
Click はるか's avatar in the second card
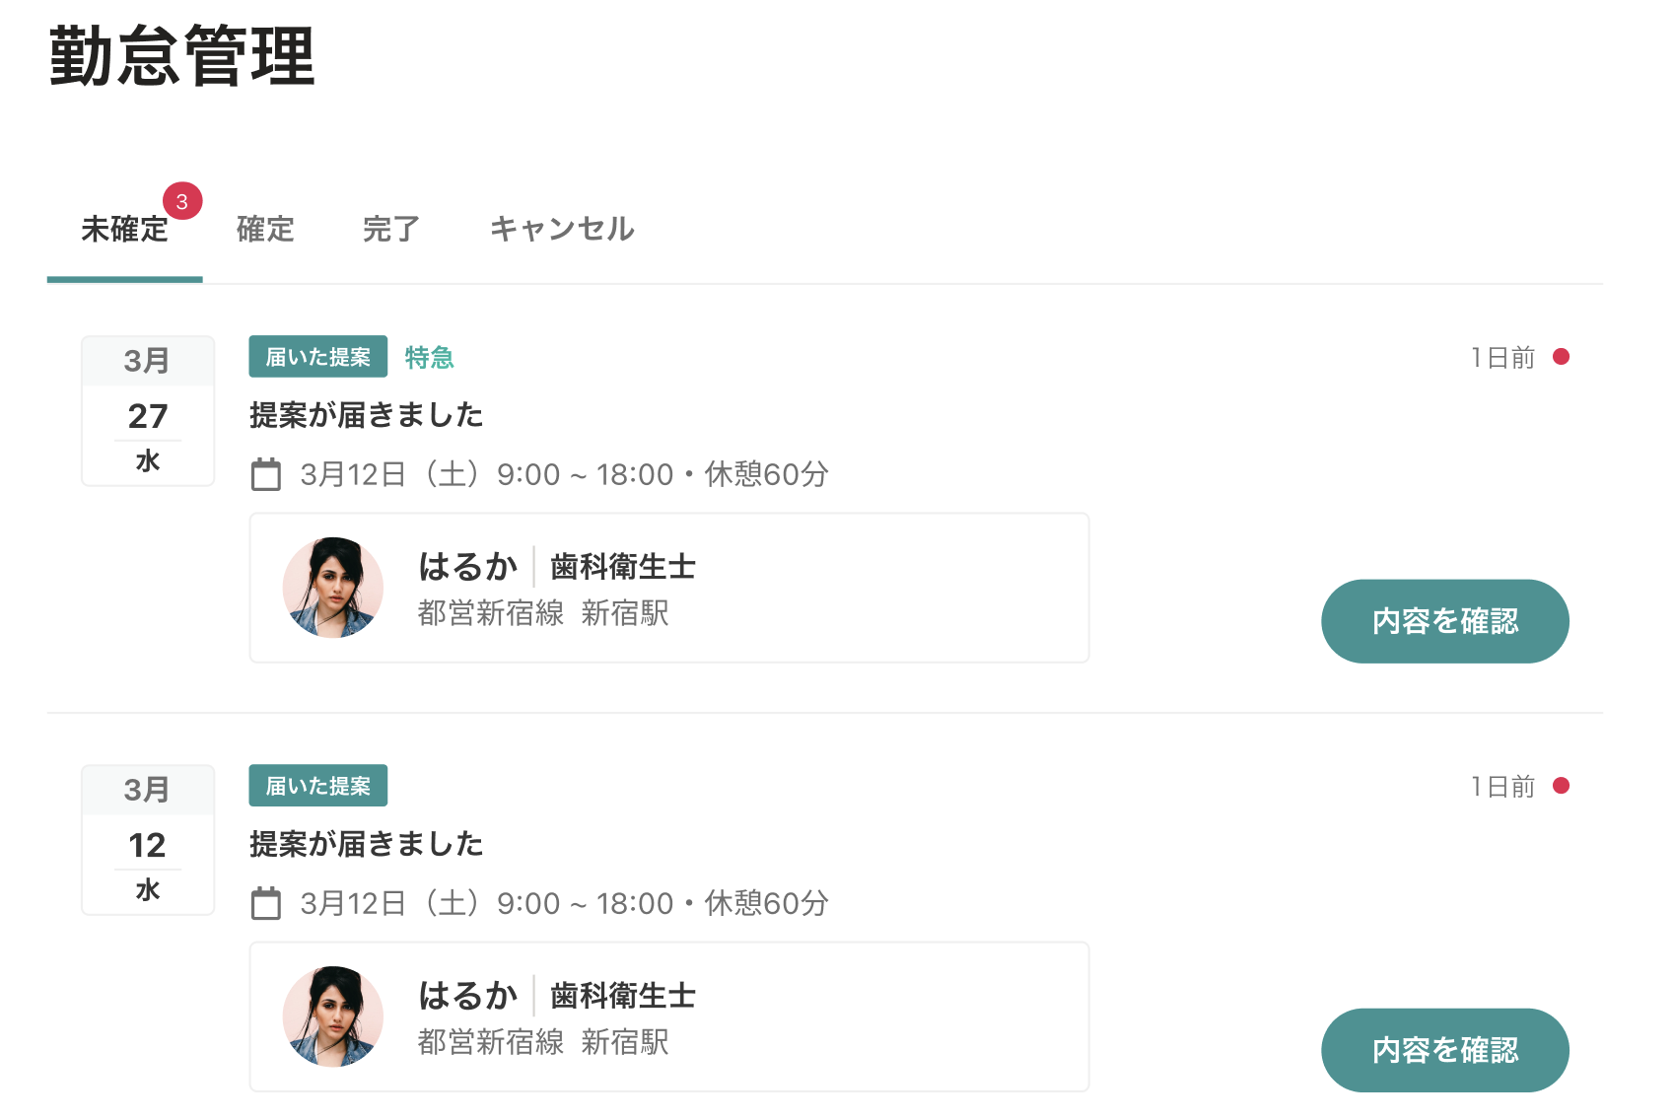333,1016
